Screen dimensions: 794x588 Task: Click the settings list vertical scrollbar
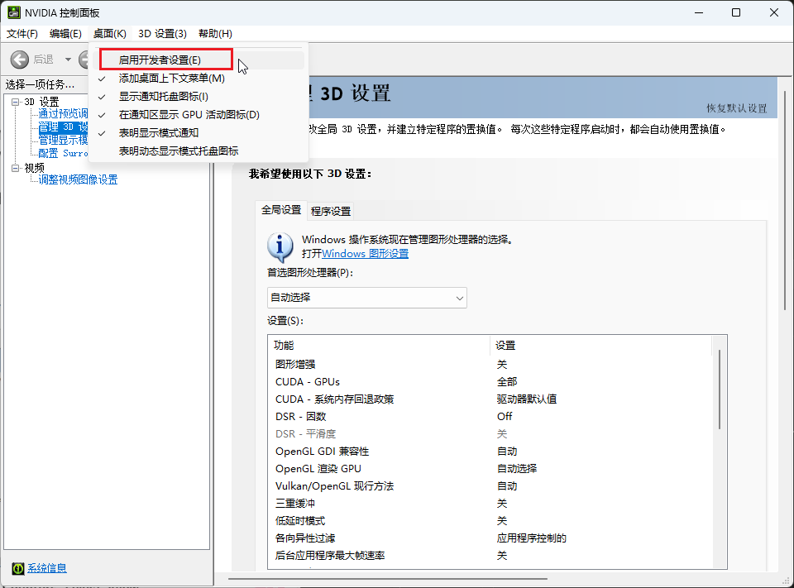tap(719, 389)
